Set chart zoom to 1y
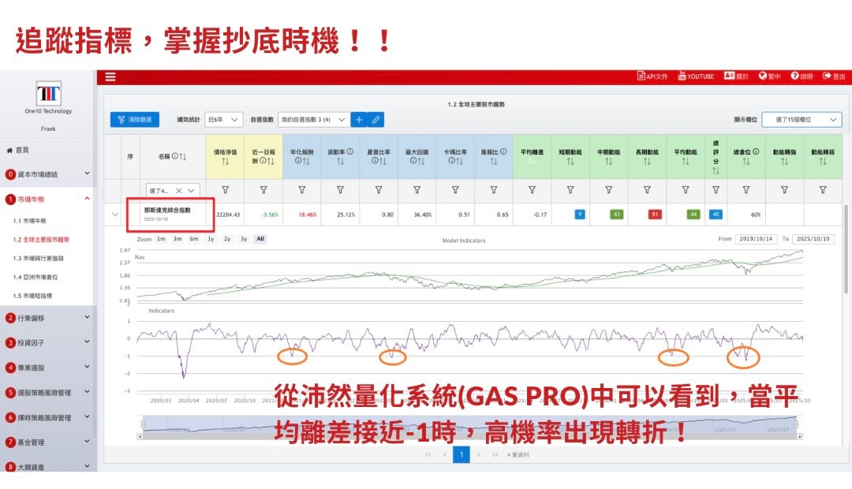 (211, 239)
